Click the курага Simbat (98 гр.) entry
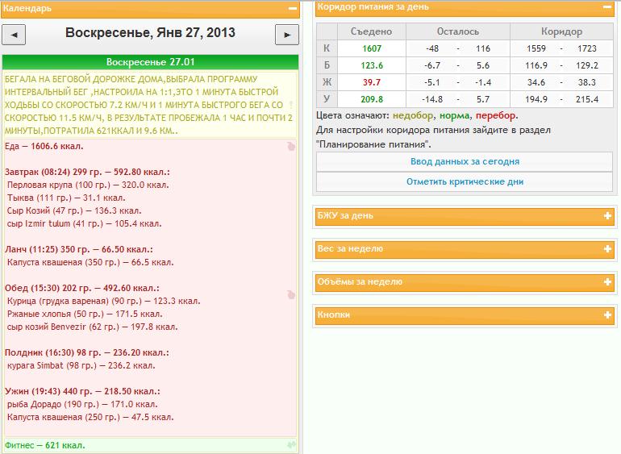Image resolution: width=621 pixels, height=454 pixels. (x=81, y=365)
